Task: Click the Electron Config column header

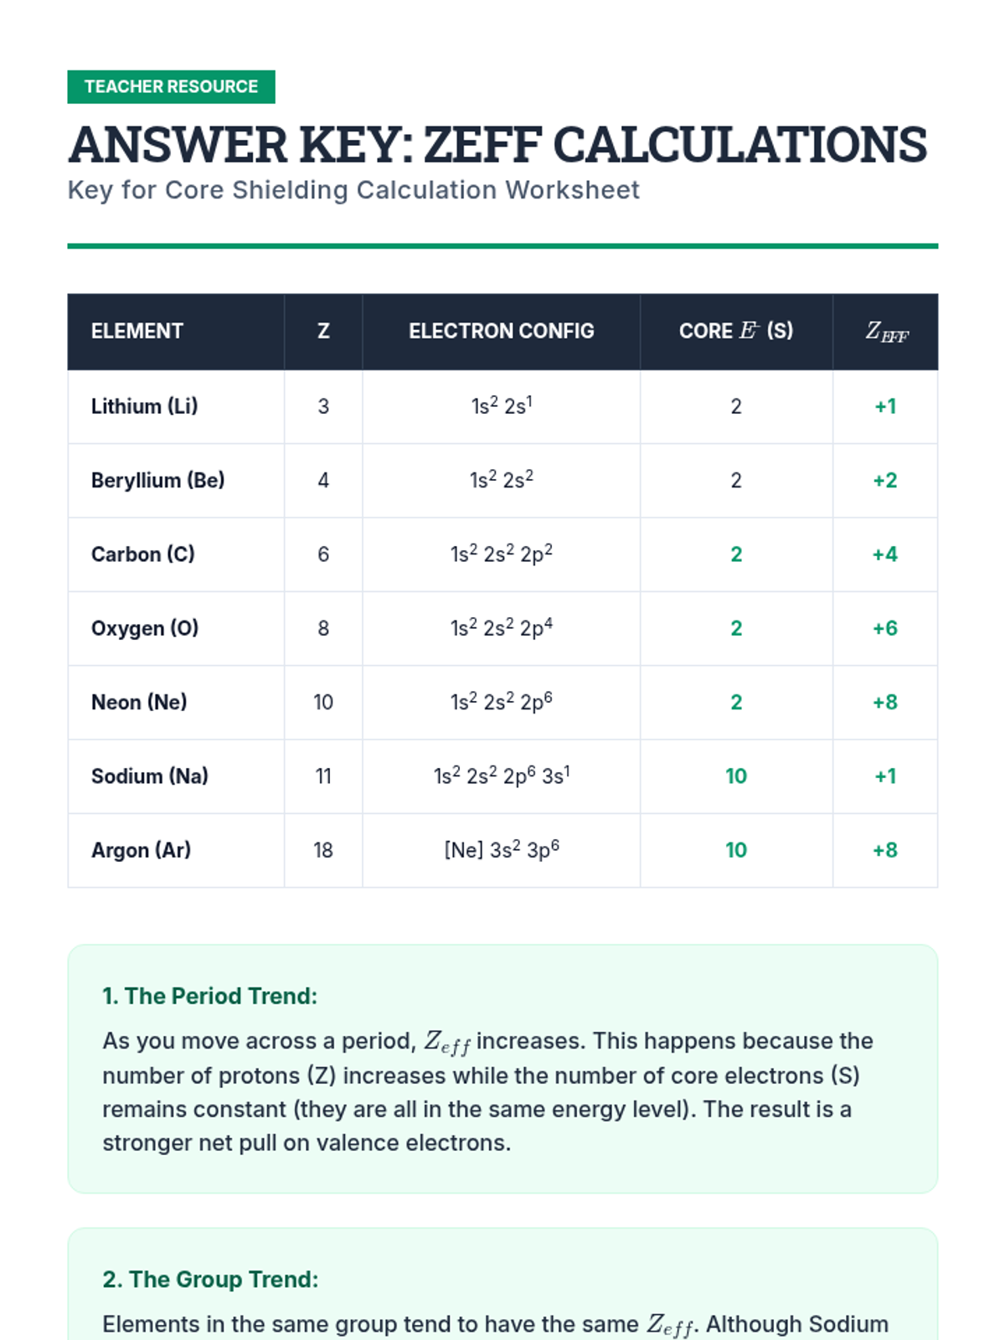Action: (x=501, y=332)
